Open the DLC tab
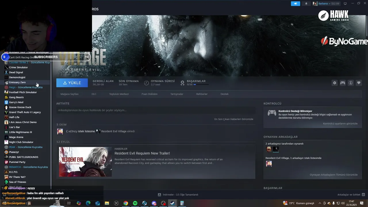 (x=94, y=94)
